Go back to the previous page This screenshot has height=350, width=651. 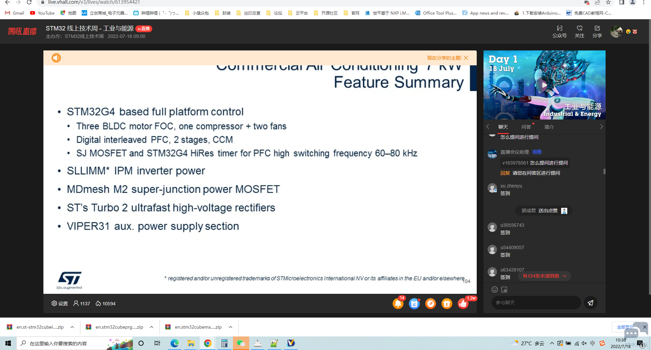click(7, 2)
